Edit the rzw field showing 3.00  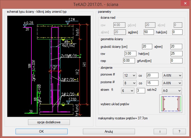click(130, 53)
